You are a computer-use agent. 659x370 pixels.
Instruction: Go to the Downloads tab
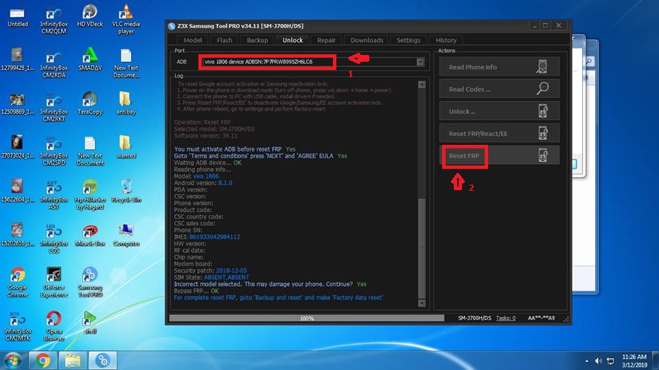[x=367, y=41]
